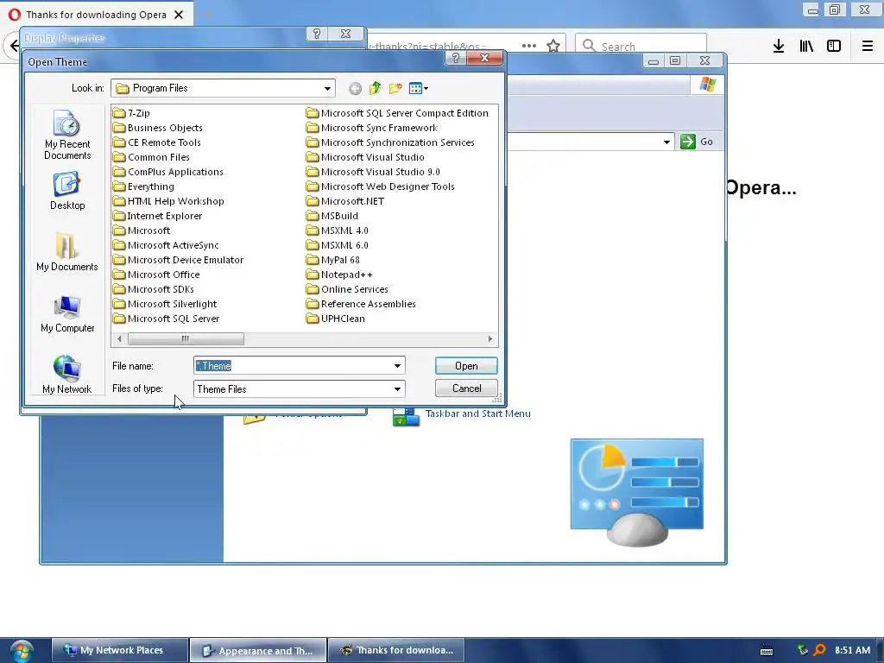Click the Display Properties help button
This screenshot has height=663, width=884.
pyautogui.click(x=317, y=34)
